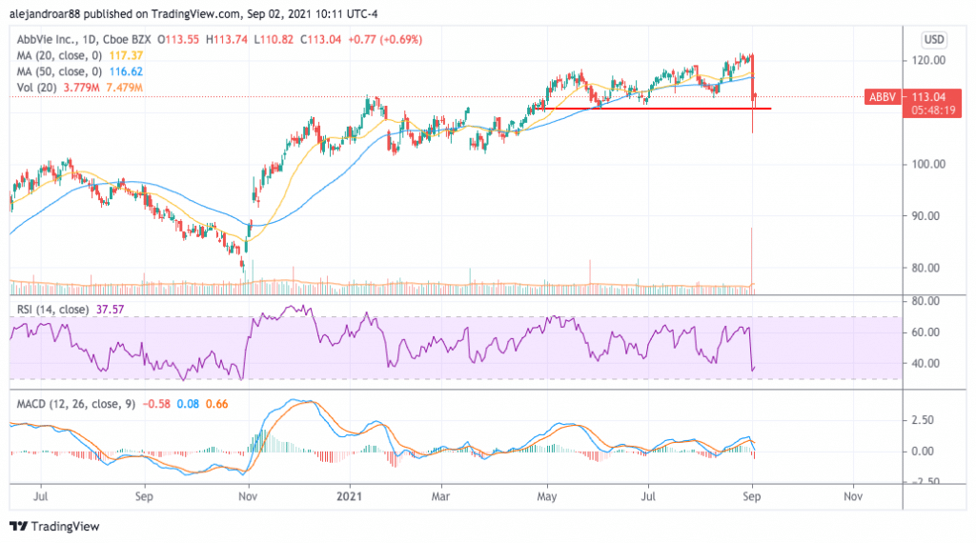
Task: Click the change value +0.77 (+0.69%)
Action: point(385,39)
